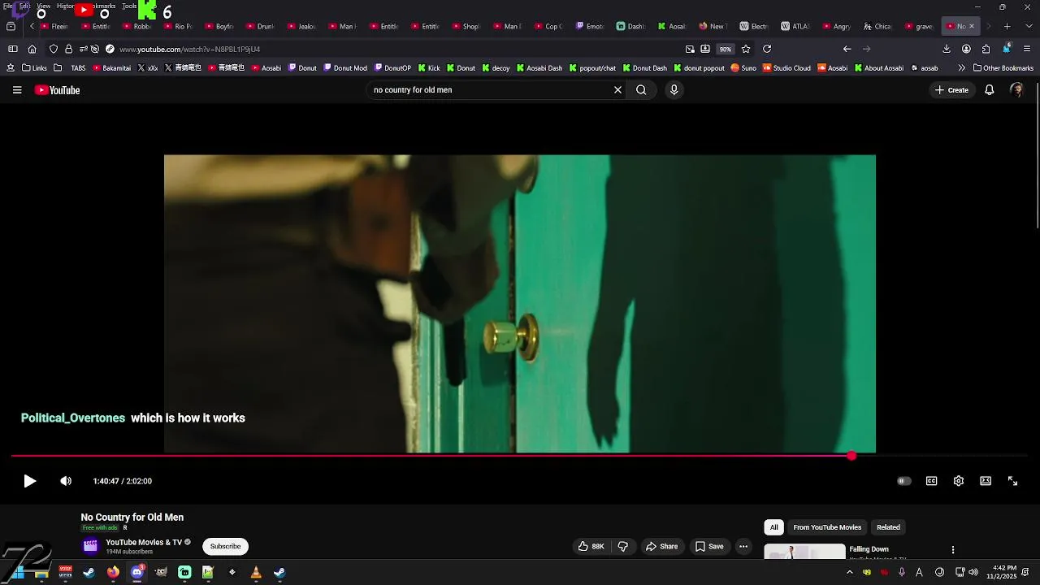Toggle the autoplay switch in the player

[x=903, y=481]
